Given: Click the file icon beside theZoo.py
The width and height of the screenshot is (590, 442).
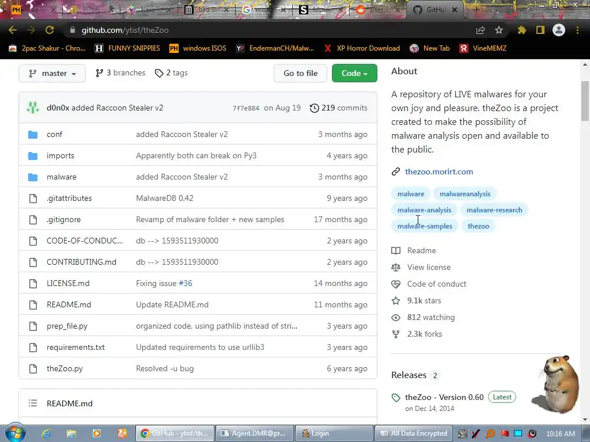Looking at the screenshot, I should click(33, 369).
